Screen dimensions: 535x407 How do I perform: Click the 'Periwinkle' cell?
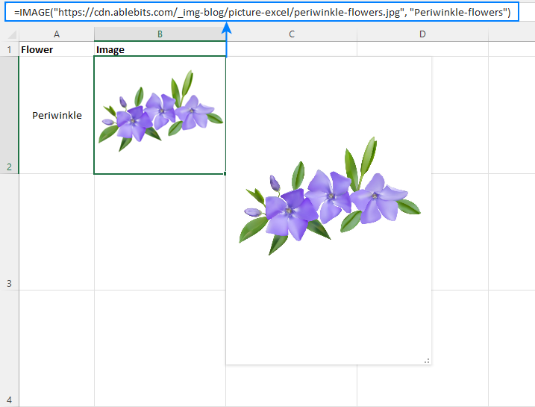point(57,115)
